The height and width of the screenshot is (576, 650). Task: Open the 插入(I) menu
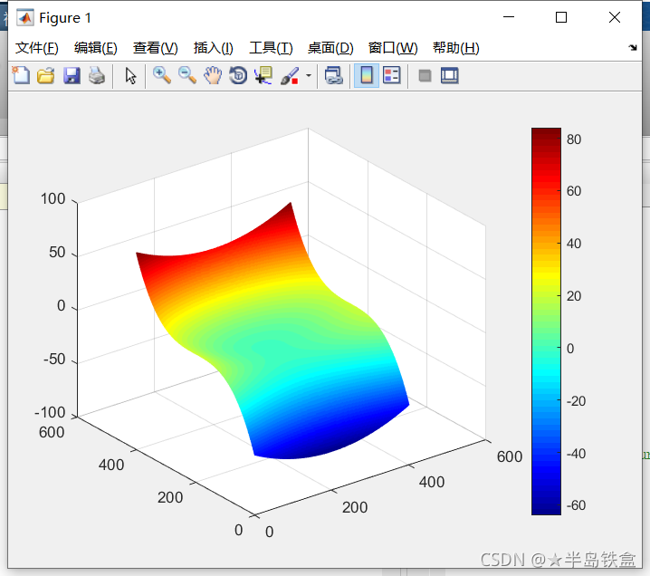213,48
